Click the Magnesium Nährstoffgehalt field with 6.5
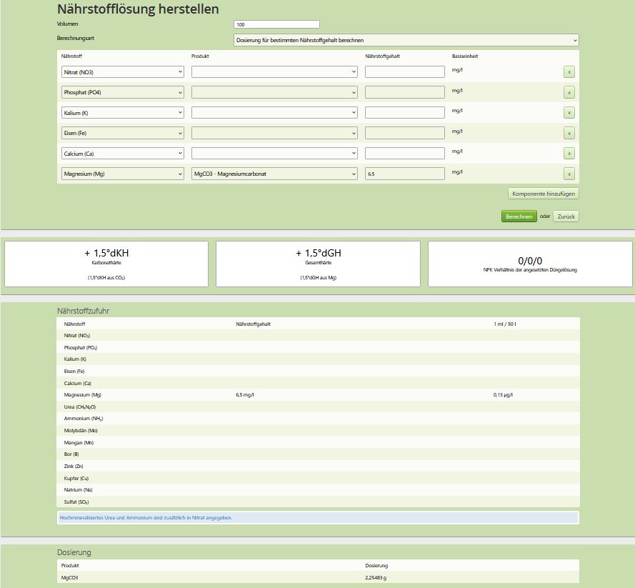The width and height of the screenshot is (635, 588). [x=404, y=174]
